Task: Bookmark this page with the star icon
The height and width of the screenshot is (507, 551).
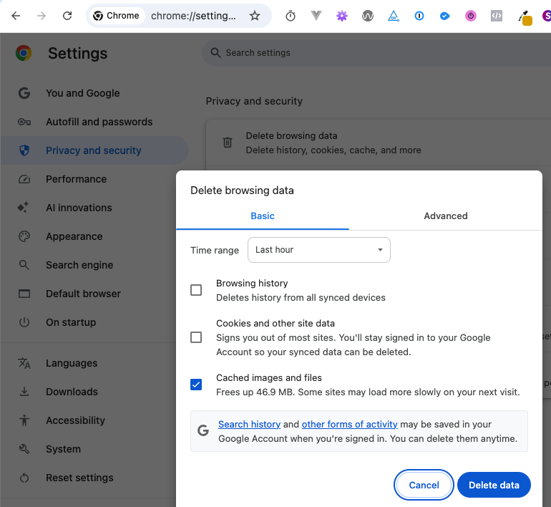Action: click(x=255, y=16)
